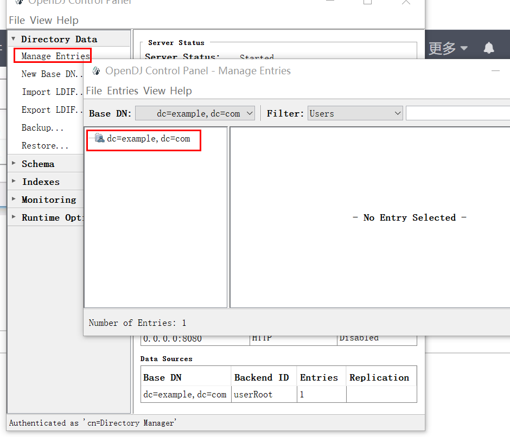Image resolution: width=510 pixels, height=437 pixels.
Task: Click the notification bell icon in background window
Action: 488,48
